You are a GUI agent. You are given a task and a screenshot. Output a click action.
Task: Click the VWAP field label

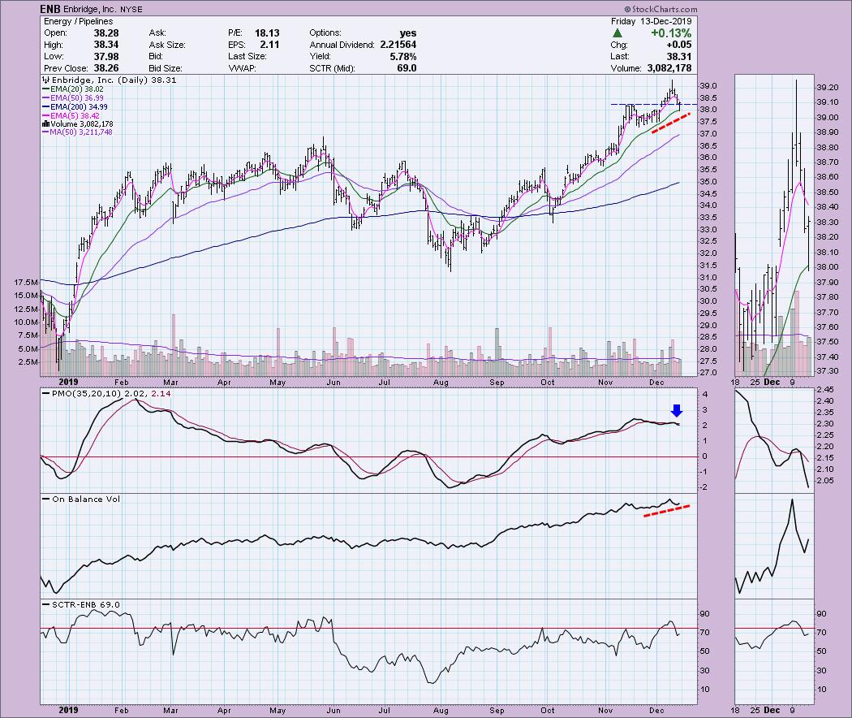[242, 68]
